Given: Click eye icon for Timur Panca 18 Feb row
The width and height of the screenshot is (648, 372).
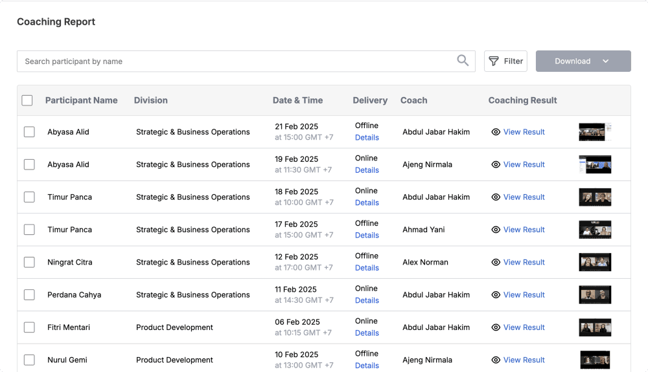Looking at the screenshot, I should [496, 197].
